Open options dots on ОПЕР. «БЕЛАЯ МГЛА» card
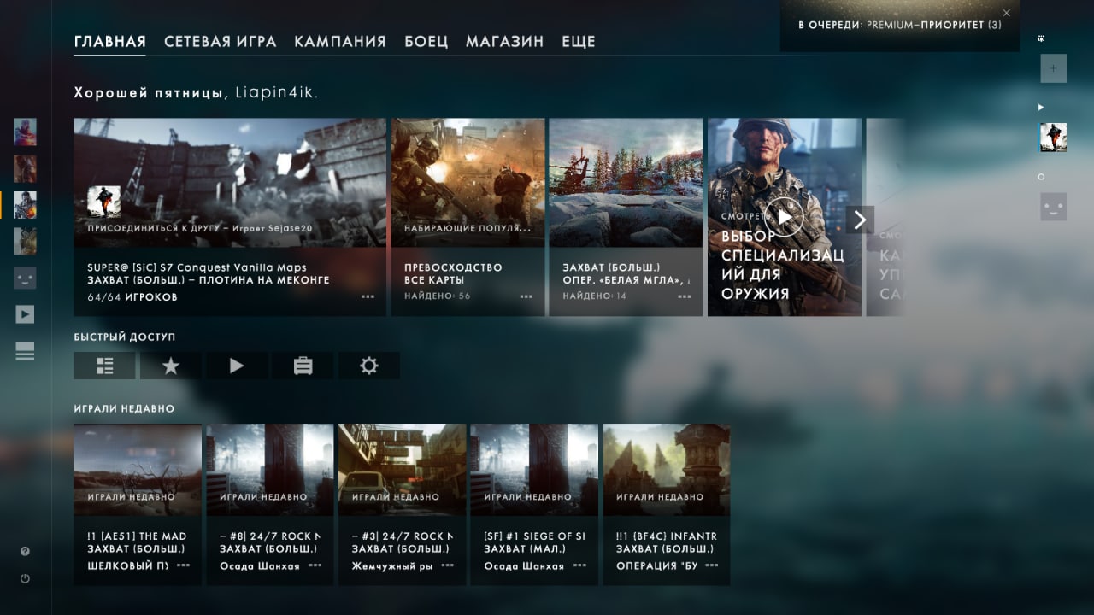 [x=685, y=296]
